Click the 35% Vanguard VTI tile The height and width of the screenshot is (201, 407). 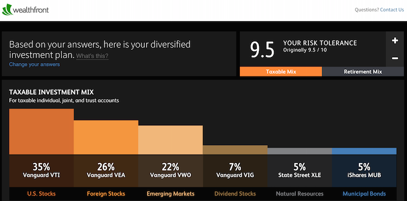pyautogui.click(x=41, y=171)
